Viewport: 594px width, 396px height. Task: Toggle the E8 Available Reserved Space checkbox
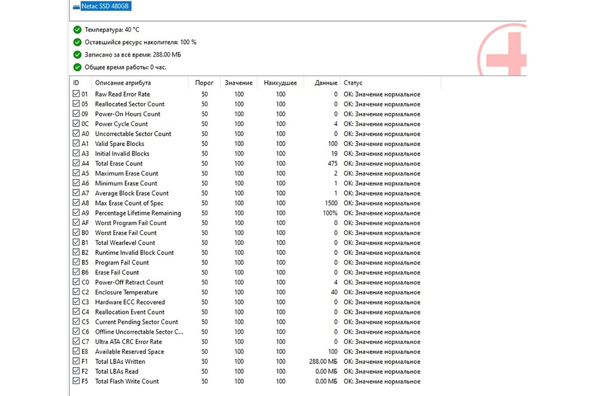(76, 351)
